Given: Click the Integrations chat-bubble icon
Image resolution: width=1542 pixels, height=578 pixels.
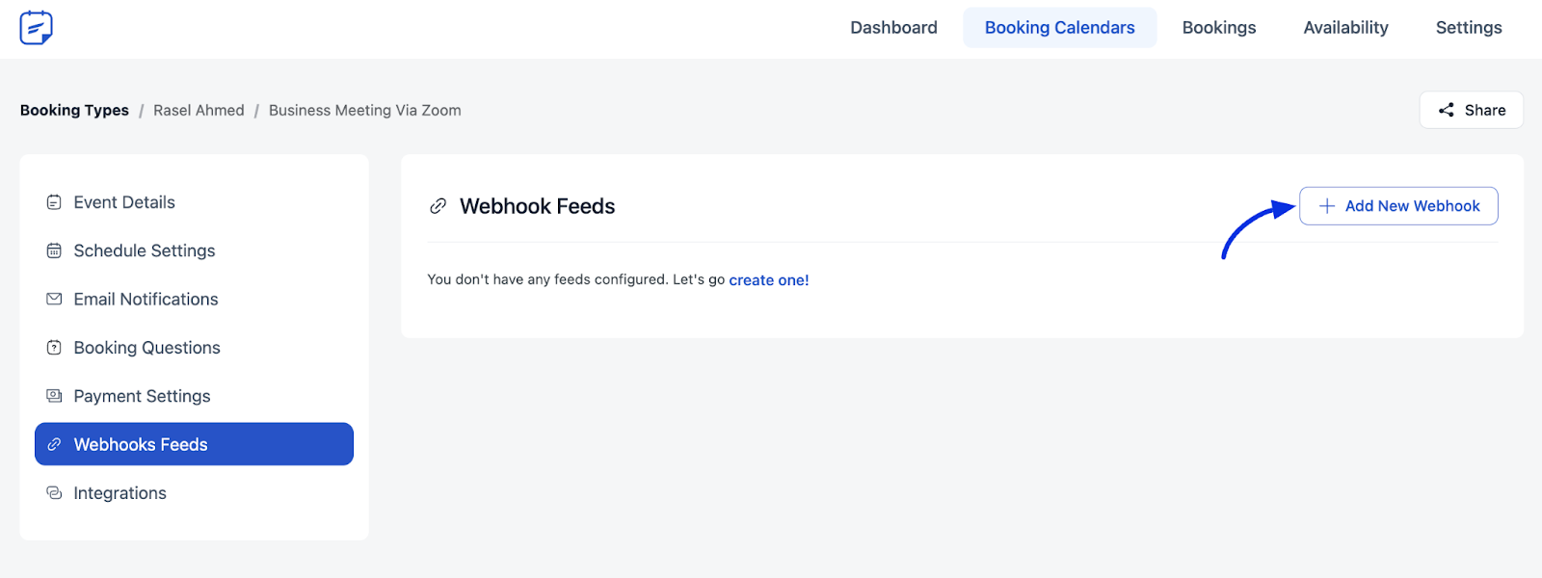Looking at the screenshot, I should (54, 493).
